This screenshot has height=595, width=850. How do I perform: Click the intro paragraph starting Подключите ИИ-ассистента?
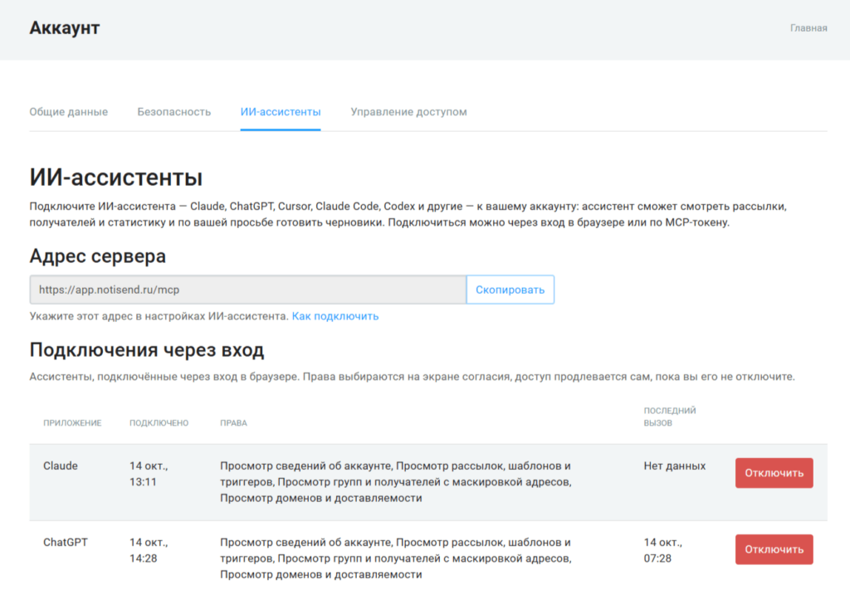(408, 214)
